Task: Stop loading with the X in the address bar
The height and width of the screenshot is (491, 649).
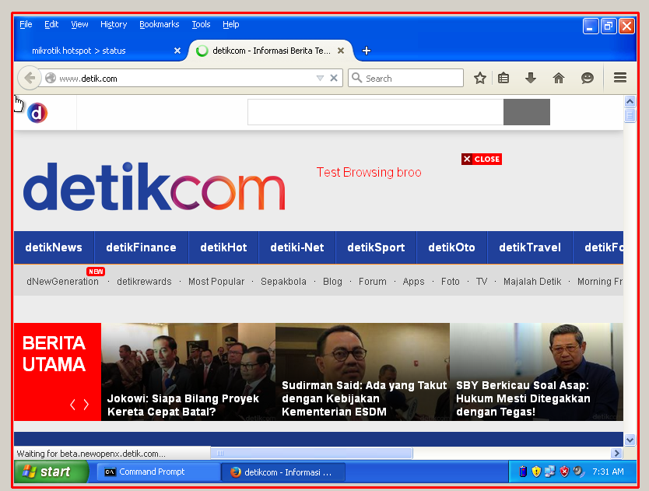Action: [334, 78]
